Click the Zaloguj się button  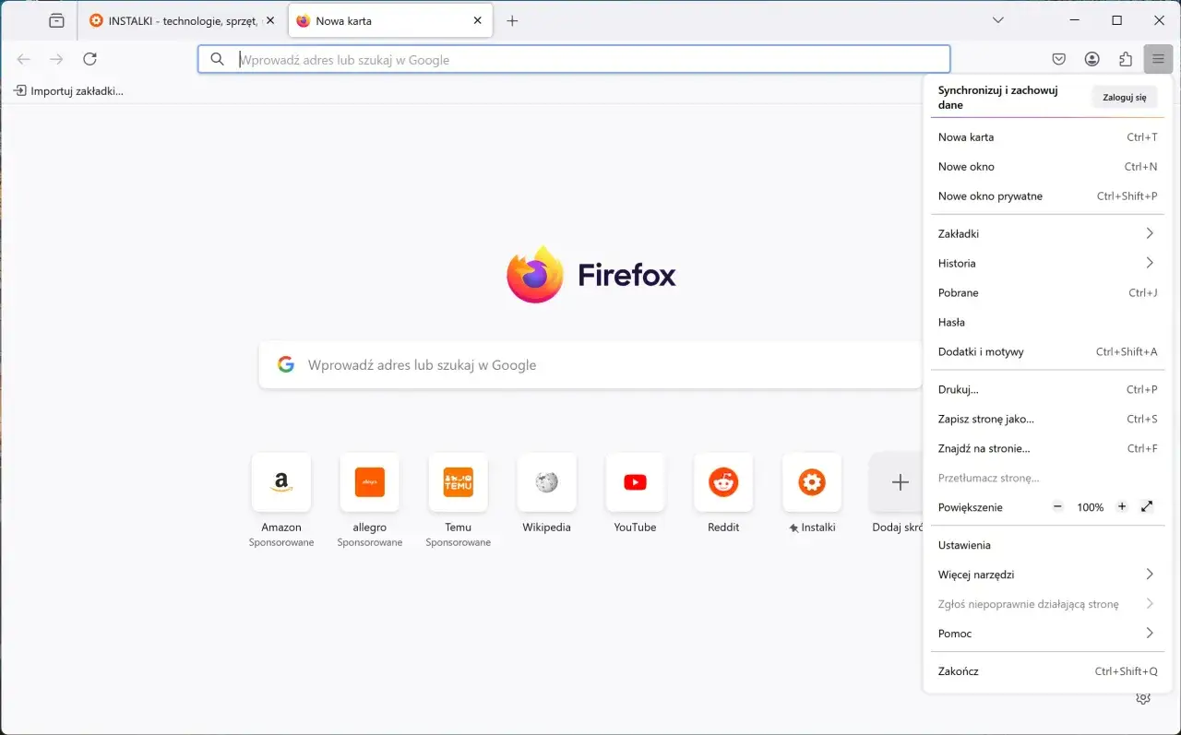1124,96
